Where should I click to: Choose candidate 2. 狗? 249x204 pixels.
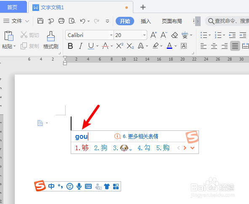tap(101, 148)
